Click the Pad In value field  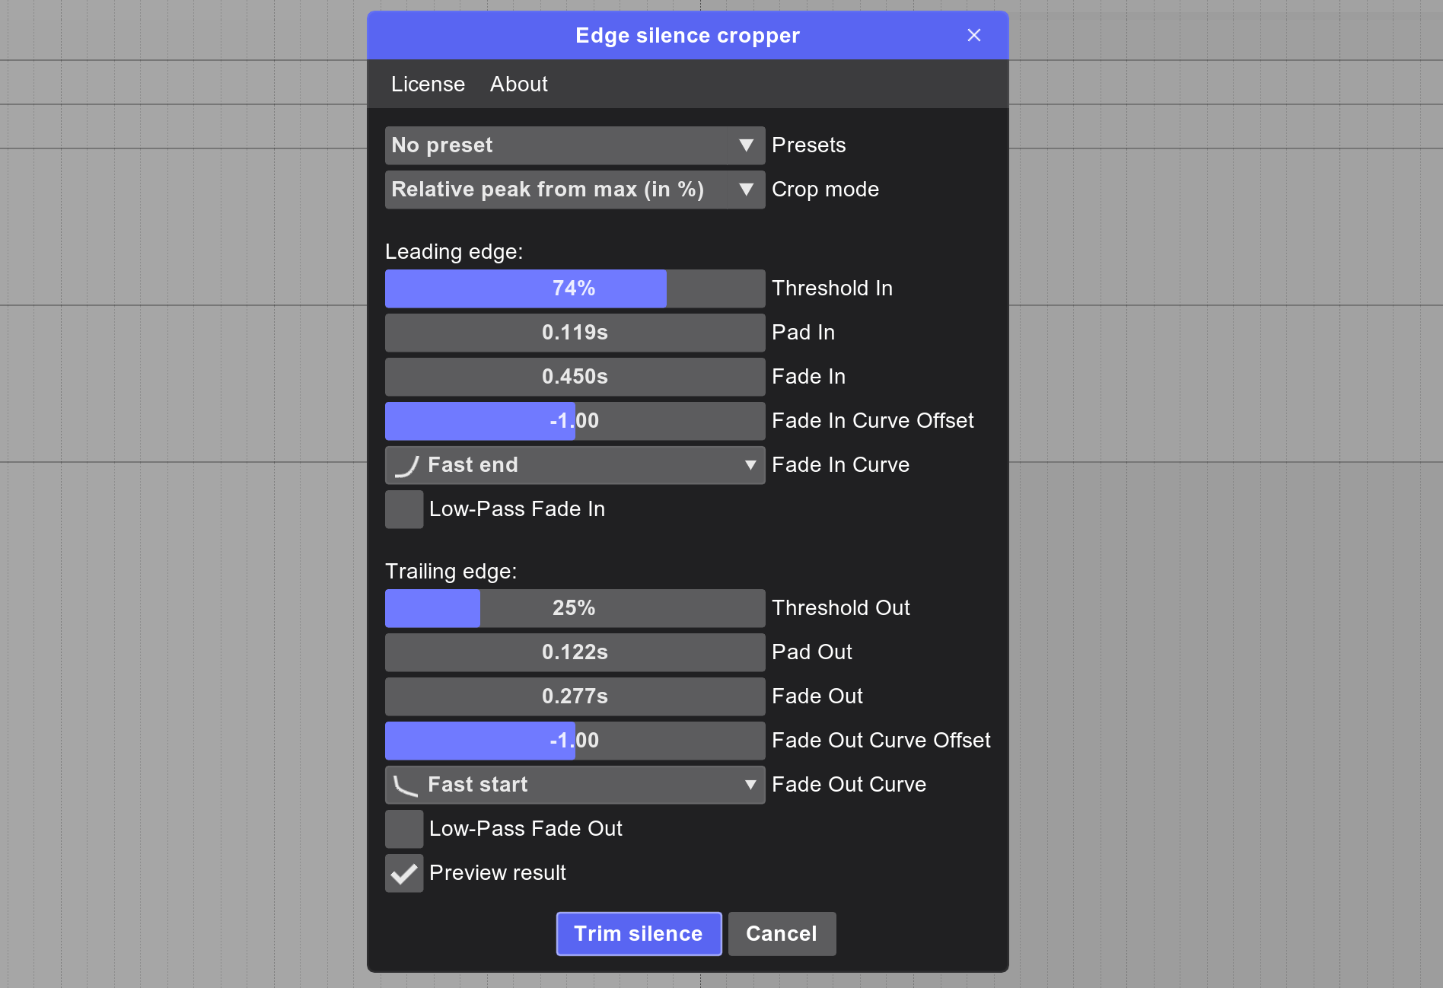point(575,333)
